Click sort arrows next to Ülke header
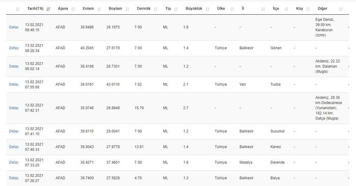 click(x=232, y=9)
